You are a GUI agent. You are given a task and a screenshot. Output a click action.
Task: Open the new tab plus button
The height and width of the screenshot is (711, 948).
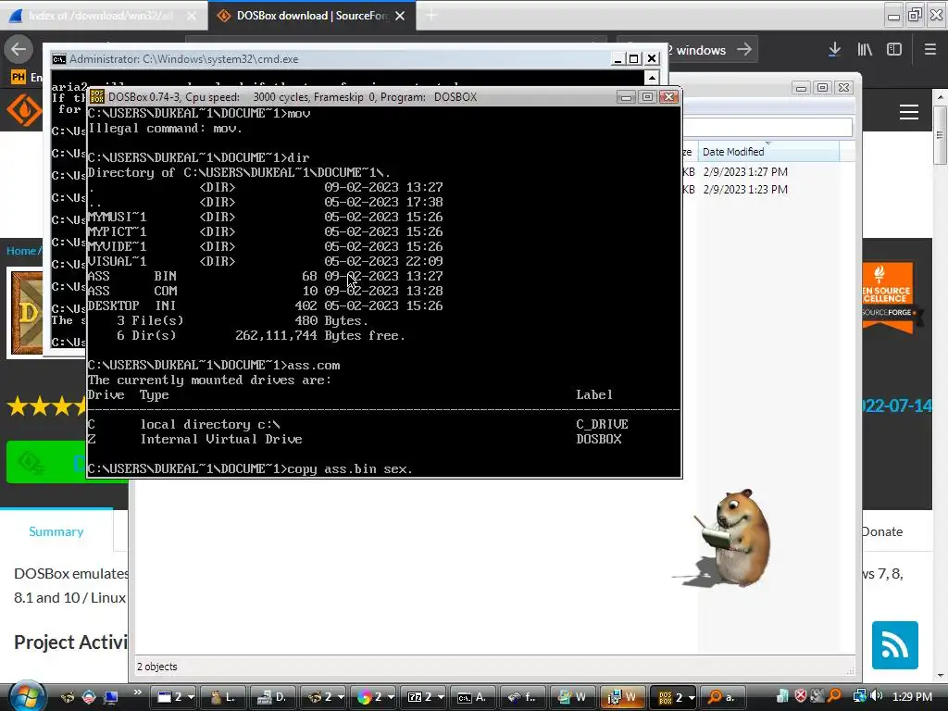[431, 16]
